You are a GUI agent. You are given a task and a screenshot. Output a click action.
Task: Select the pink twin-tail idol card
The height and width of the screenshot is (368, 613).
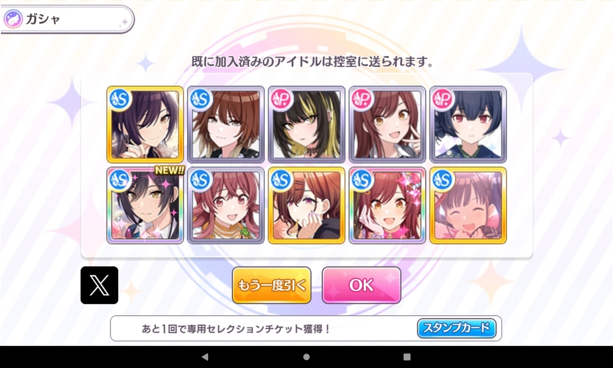click(x=226, y=205)
